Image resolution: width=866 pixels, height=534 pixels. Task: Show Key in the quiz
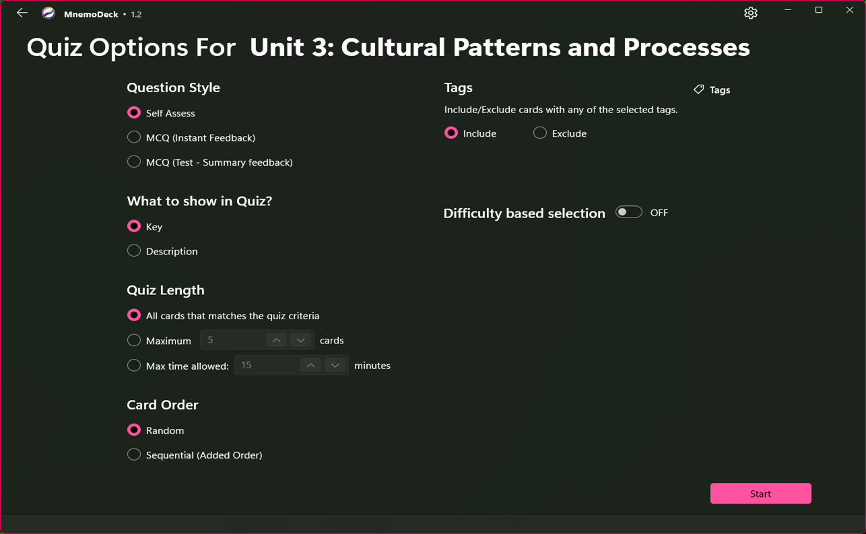click(133, 226)
